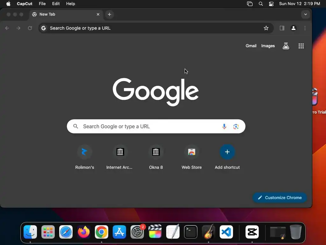Open the Chrome profile avatar
The image size is (326, 245).
coord(293,28)
